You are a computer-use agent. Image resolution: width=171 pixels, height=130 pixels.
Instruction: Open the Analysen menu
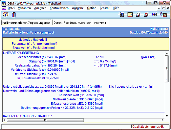click(x=40, y=8)
